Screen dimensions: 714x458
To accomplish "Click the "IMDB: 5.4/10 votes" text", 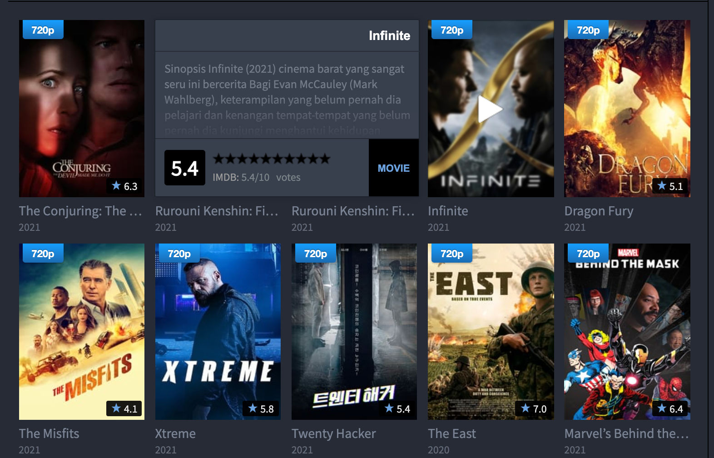I will 257,177.
